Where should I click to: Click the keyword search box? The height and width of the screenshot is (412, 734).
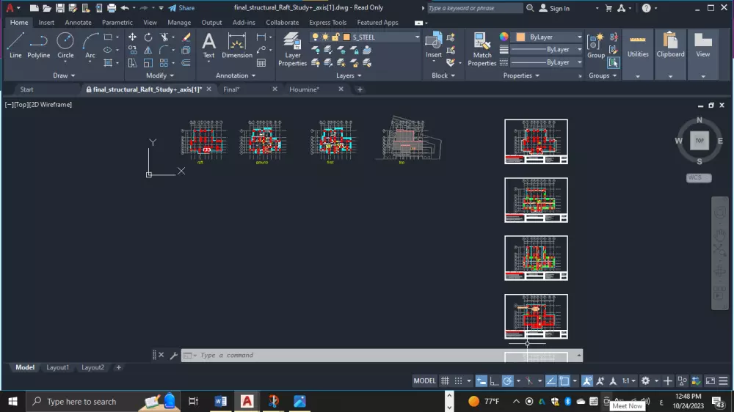tap(475, 8)
